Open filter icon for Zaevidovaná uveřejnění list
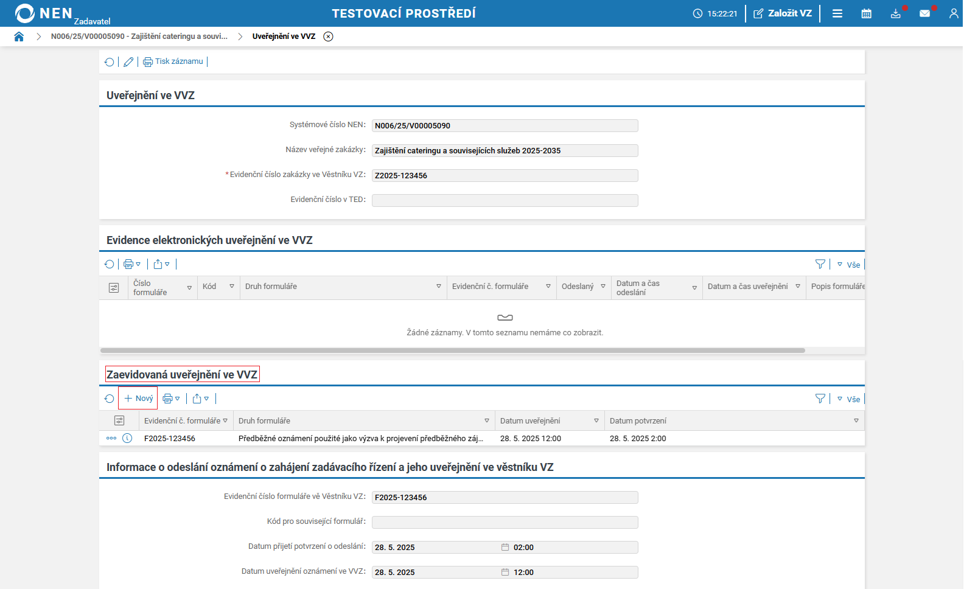Screen dimensions: 964x589 820,399
